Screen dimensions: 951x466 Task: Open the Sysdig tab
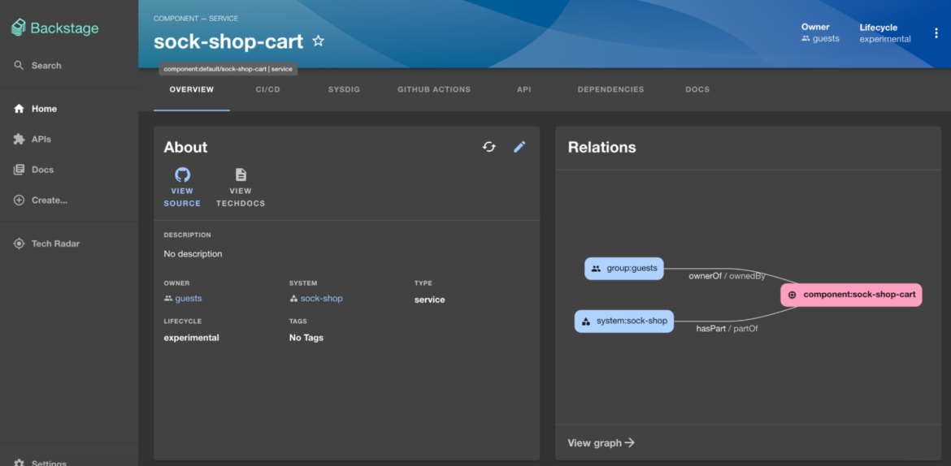pos(344,89)
